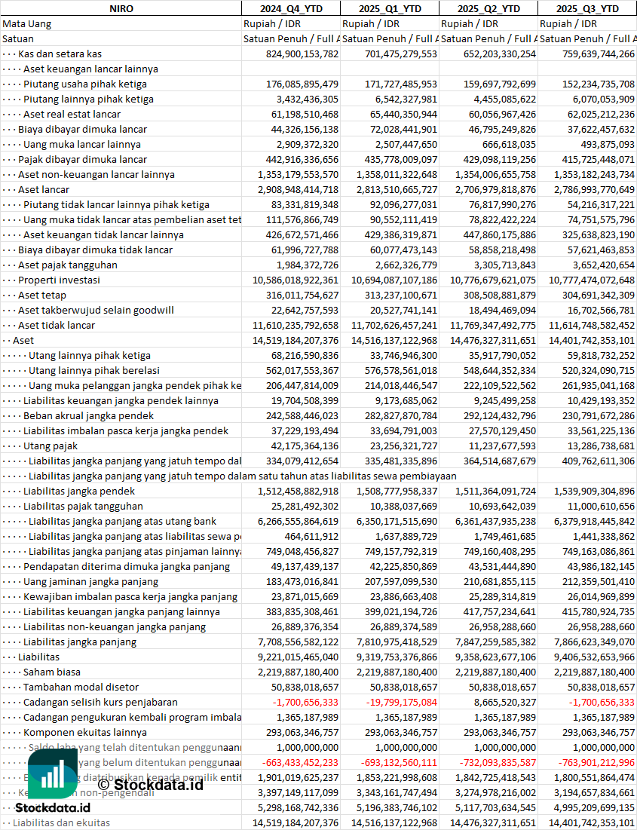
Task: Click Rupiah / IDR under 2024_Q4_YTD
Action: coord(272,24)
